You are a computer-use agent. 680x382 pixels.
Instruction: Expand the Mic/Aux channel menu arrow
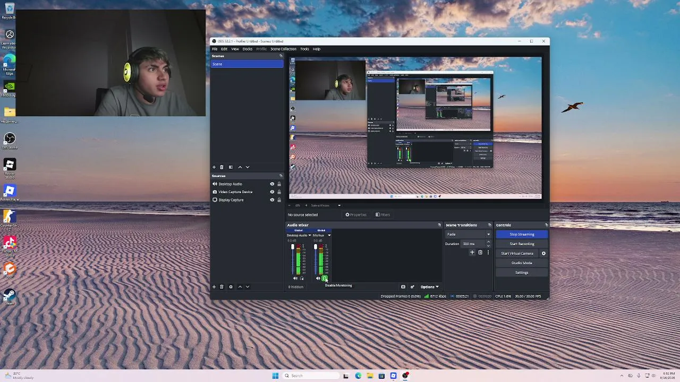pyautogui.click(x=329, y=236)
